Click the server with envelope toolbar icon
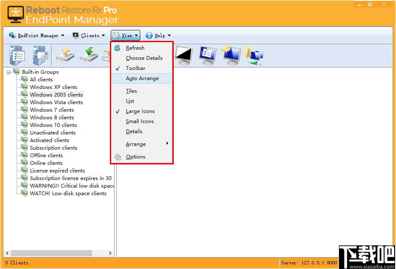Screen dimensions: 396x269 click(x=40, y=55)
